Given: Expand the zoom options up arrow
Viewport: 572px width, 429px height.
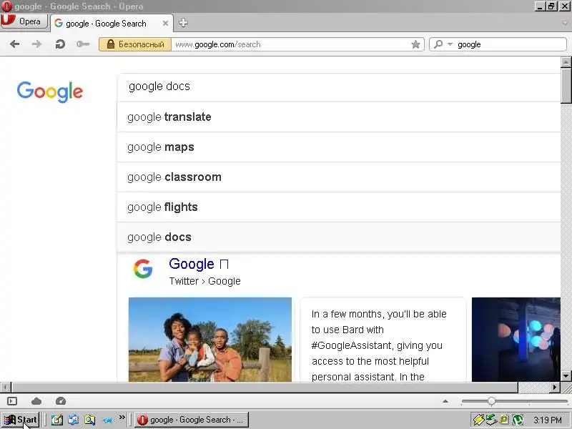Looking at the screenshot, I should pyautogui.click(x=445, y=401).
